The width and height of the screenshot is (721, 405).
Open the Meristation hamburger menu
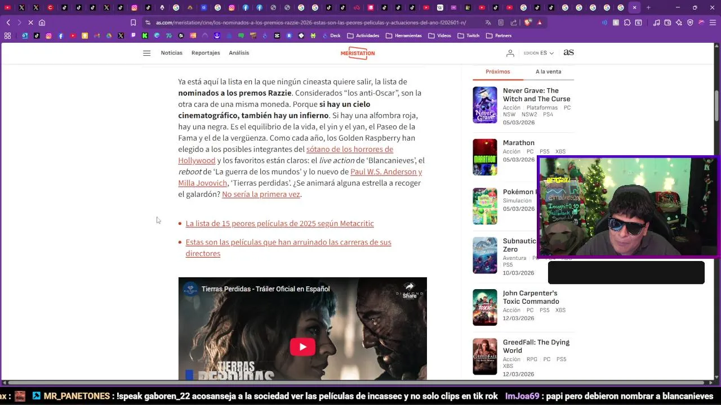pyautogui.click(x=146, y=53)
